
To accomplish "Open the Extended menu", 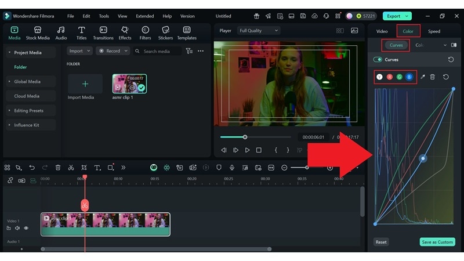I will pos(144,16).
